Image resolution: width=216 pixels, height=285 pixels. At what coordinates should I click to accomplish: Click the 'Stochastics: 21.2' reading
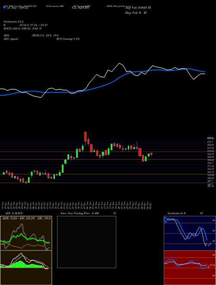tap(13, 22)
